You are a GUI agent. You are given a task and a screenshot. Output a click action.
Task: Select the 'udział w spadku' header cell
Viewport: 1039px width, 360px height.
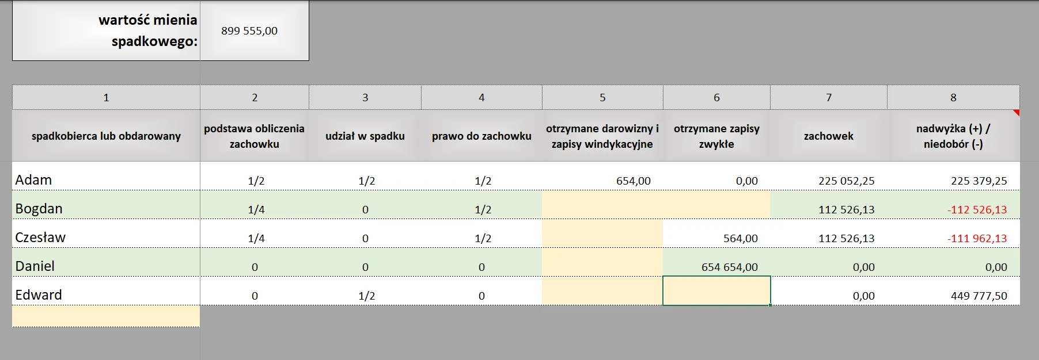(x=365, y=136)
